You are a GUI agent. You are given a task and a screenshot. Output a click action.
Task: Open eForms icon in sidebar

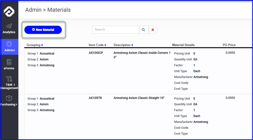9,62
